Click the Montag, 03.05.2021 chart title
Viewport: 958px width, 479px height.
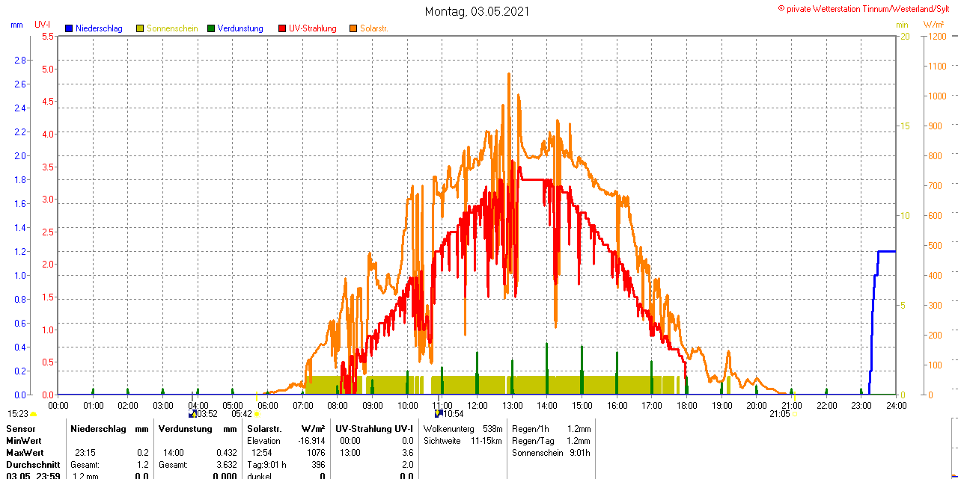[478, 11]
